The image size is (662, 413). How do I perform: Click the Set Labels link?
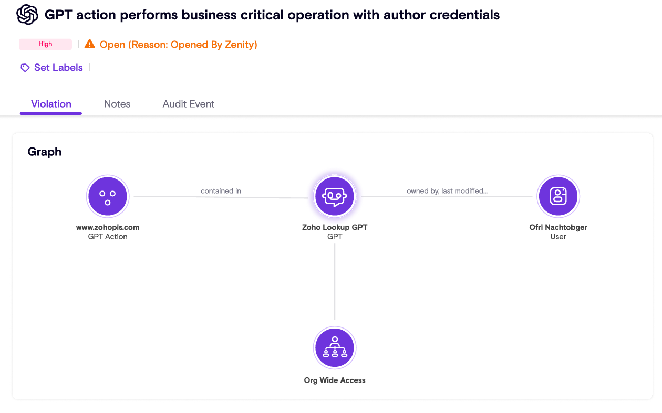[58, 68]
